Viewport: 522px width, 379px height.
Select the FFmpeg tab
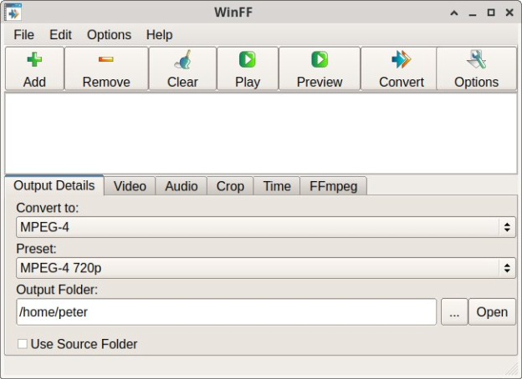click(333, 186)
